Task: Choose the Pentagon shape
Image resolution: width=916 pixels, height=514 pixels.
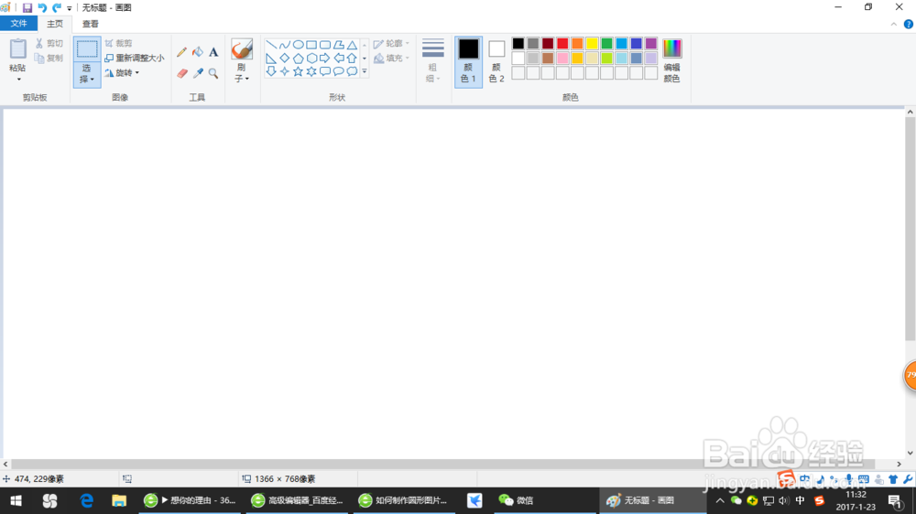Action: (298, 59)
